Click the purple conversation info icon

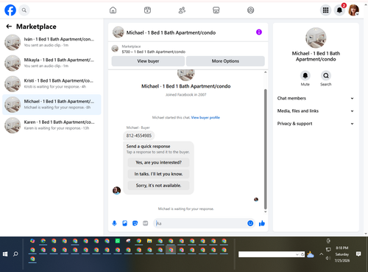coord(259,32)
